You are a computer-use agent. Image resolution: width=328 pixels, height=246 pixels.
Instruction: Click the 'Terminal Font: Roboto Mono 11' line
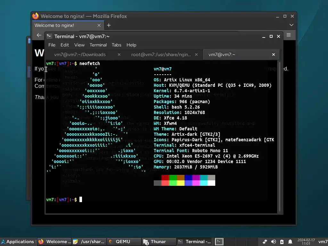point(191,151)
